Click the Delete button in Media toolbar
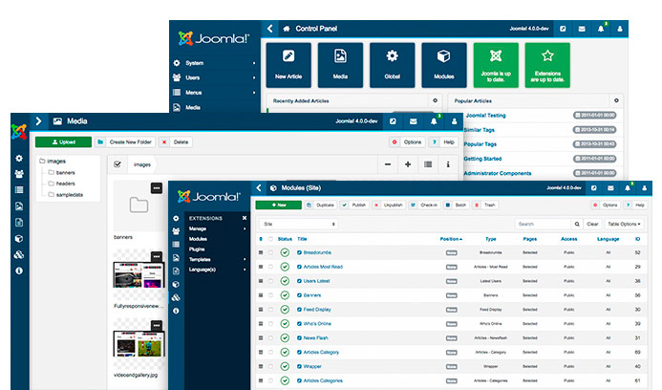Screen dimensions: 662x390 (x=176, y=142)
